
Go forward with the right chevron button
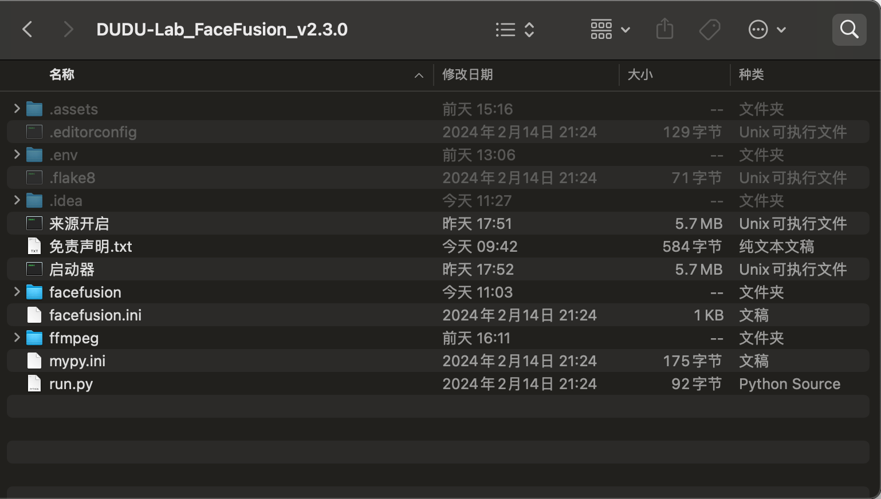(x=68, y=29)
